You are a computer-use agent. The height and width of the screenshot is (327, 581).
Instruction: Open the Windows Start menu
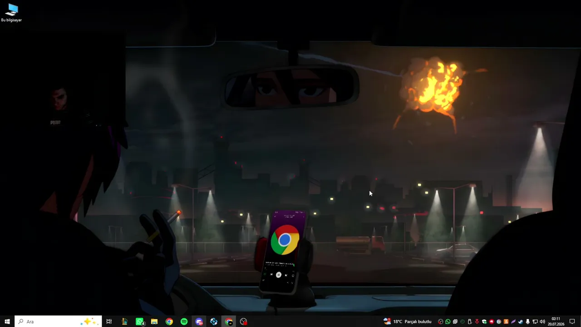7,322
